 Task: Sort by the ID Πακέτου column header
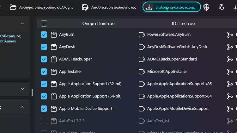[x=183, y=23]
